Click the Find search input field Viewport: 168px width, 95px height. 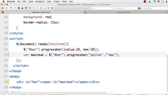click(101, 8)
